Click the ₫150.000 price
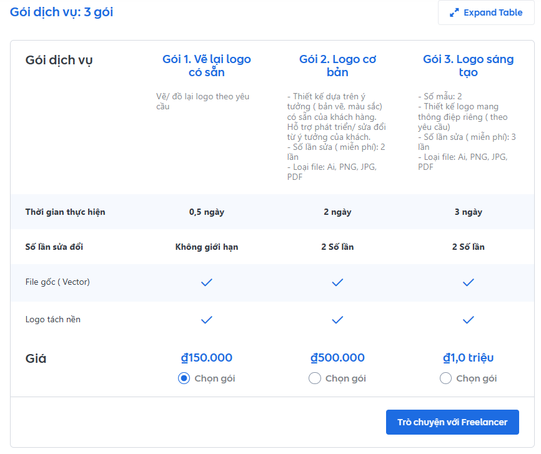The width and height of the screenshot is (541, 454). [207, 358]
